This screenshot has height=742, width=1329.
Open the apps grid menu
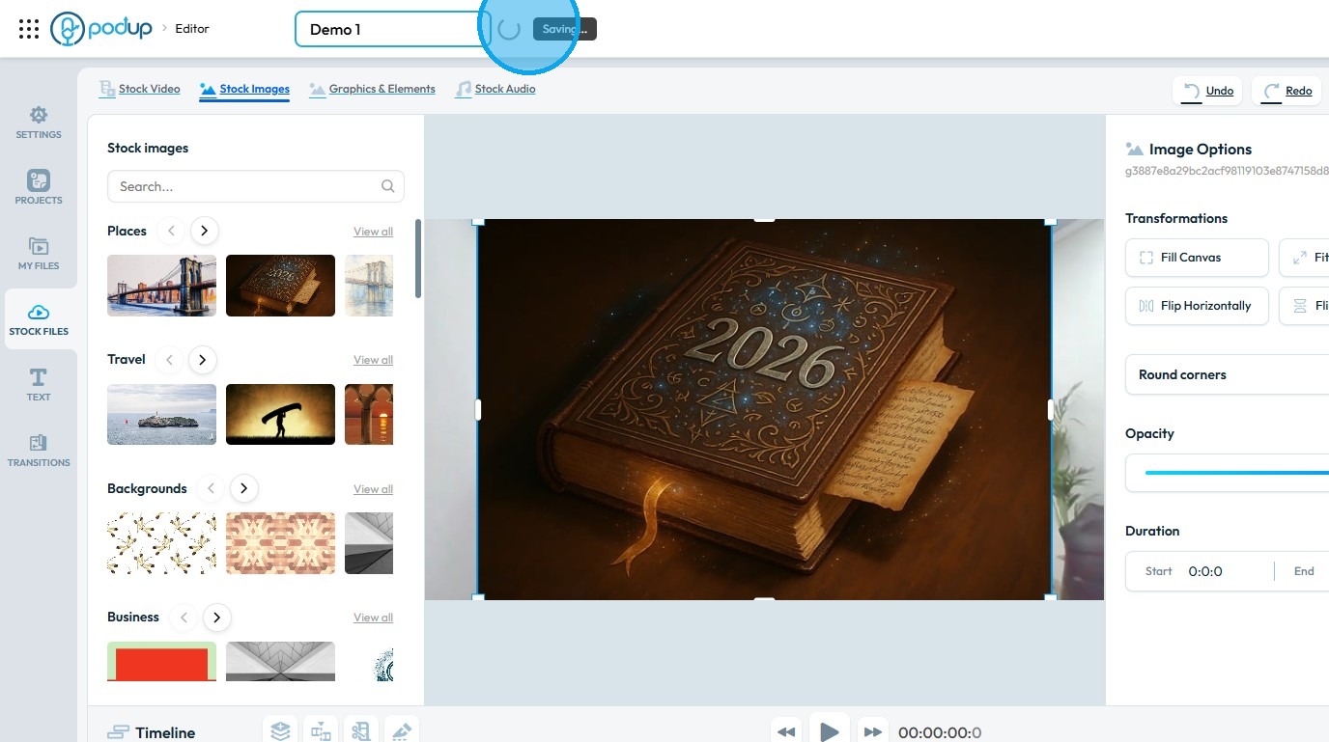[x=29, y=29]
